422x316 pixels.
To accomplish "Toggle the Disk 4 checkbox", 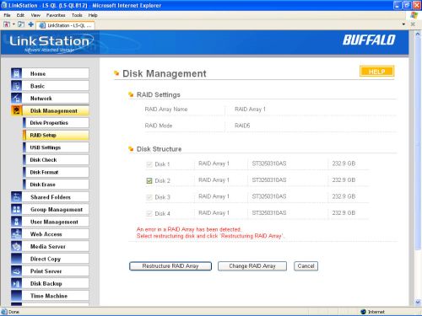I will pos(149,213).
